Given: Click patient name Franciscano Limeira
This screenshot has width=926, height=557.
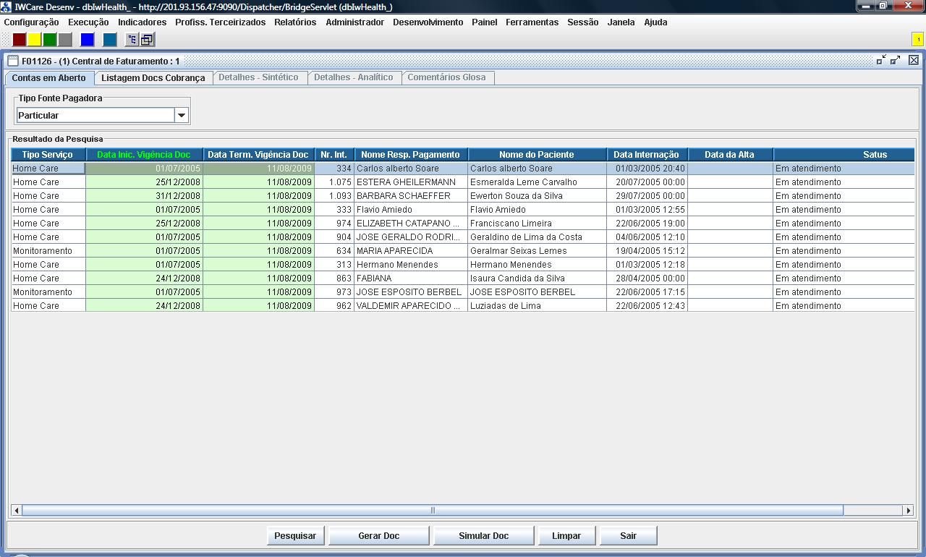Looking at the screenshot, I should pos(511,224).
